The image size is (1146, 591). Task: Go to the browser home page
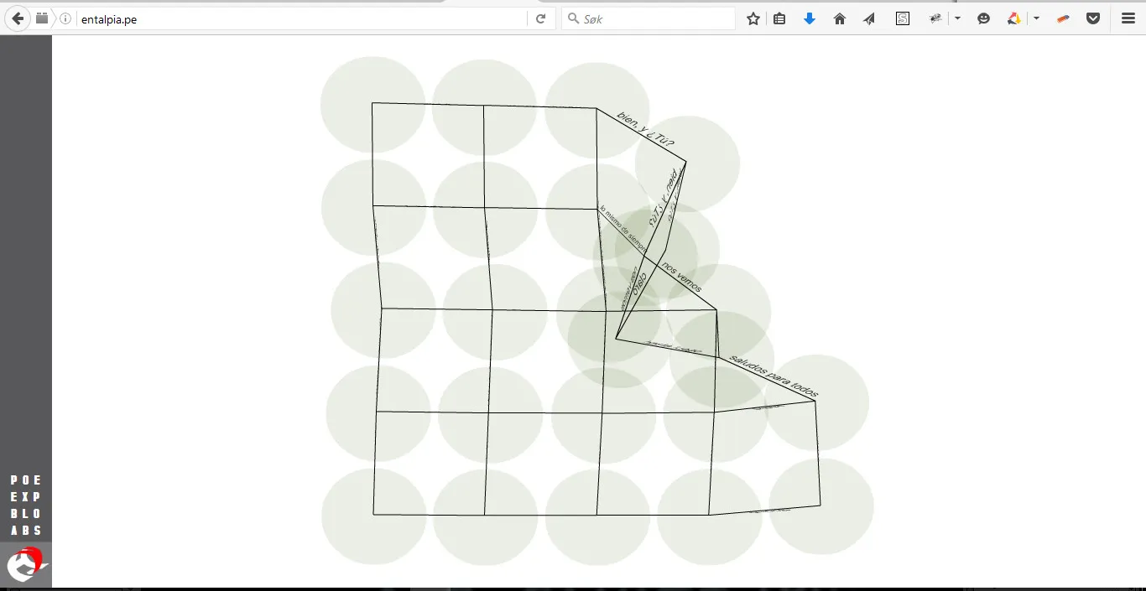coord(839,18)
